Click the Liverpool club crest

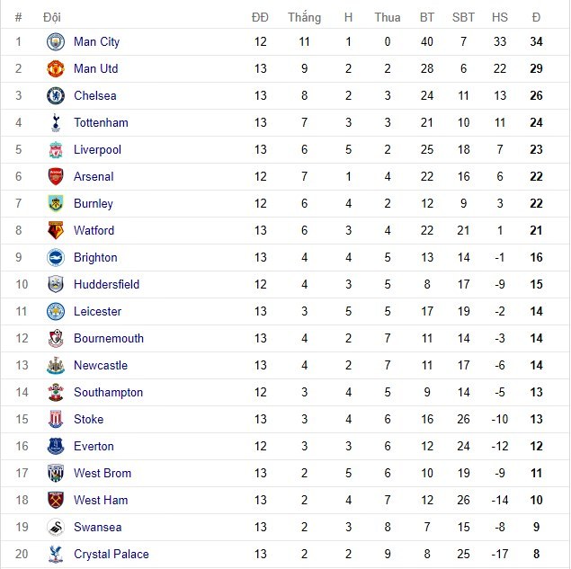coord(57,150)
